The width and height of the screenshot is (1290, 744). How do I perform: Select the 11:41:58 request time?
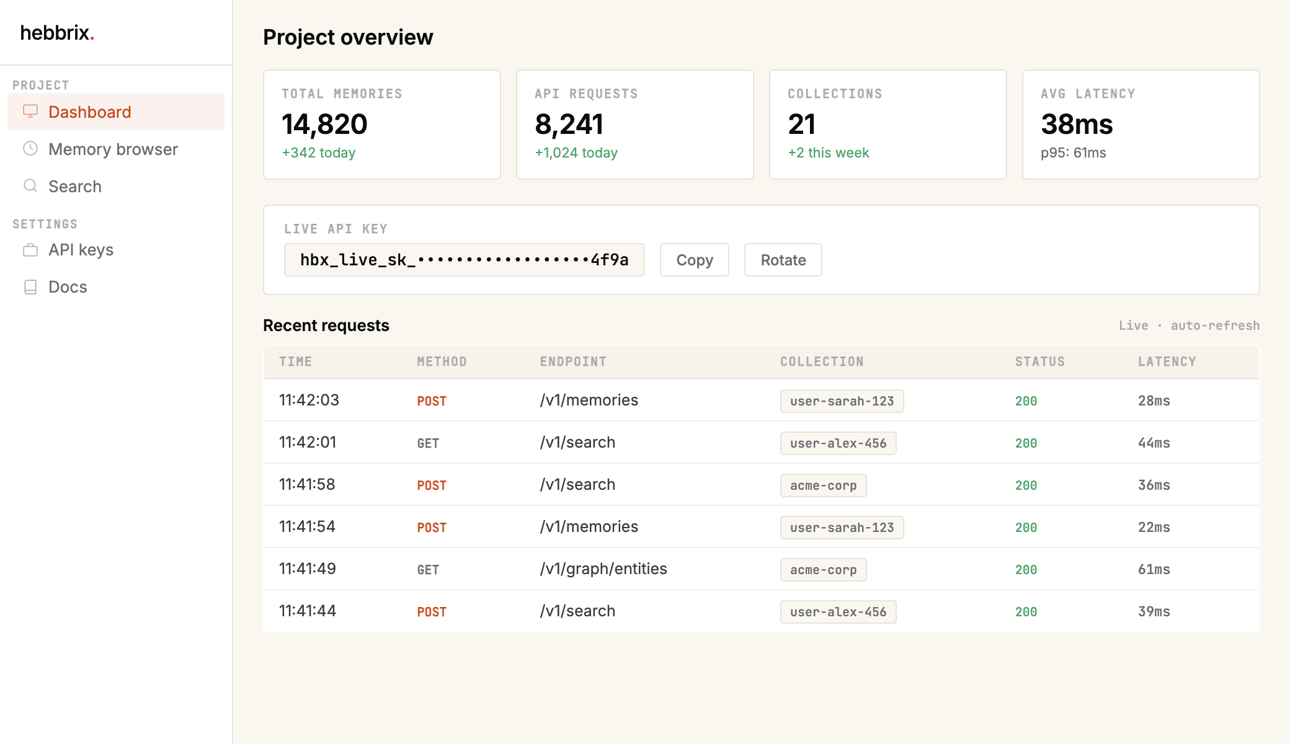click(307, 484)
